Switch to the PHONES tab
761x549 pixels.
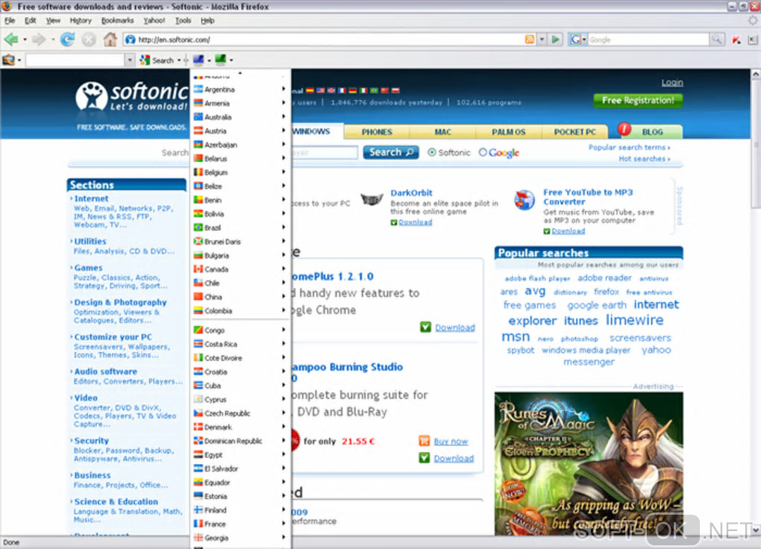click(377, 132)
